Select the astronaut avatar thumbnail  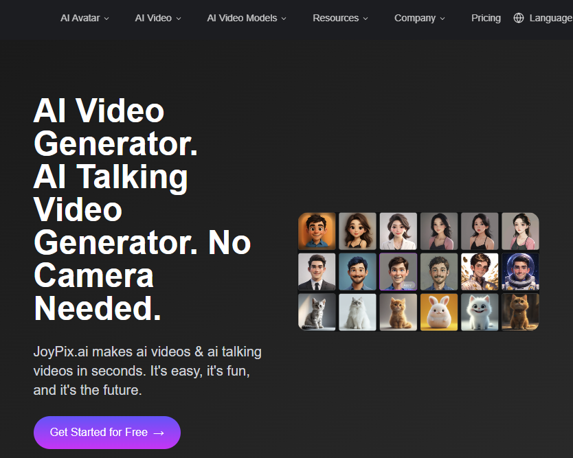[519, 271]
